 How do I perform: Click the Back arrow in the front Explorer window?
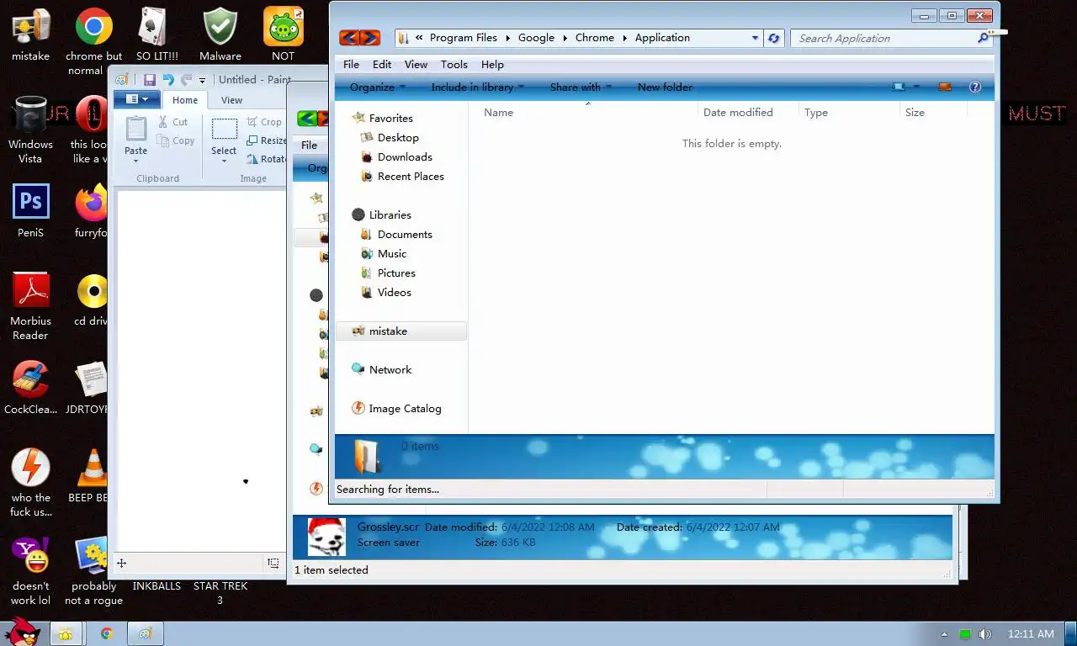pyautogui.click(x=349, y=38)
